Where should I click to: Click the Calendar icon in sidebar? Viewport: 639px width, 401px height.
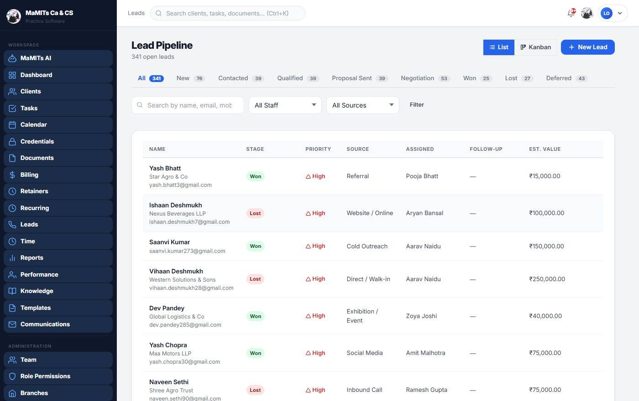point(12,125)
